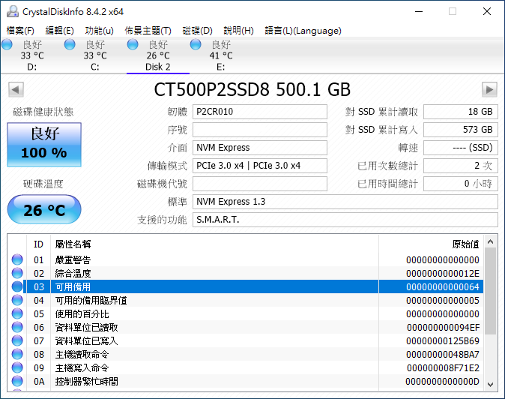The width and height of the screenshot is (505, 399).
Task: Click status orb of attribute 01 嚴重警告
Action: (x=17, y=259)
